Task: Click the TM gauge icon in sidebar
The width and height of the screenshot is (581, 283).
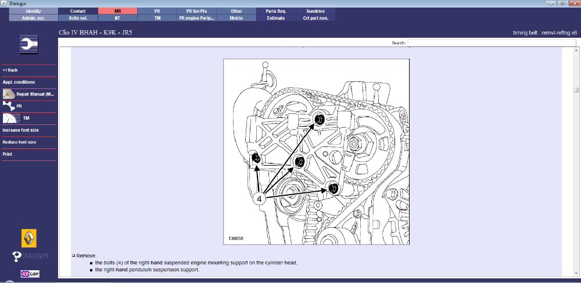Action: tap(12, 118)
